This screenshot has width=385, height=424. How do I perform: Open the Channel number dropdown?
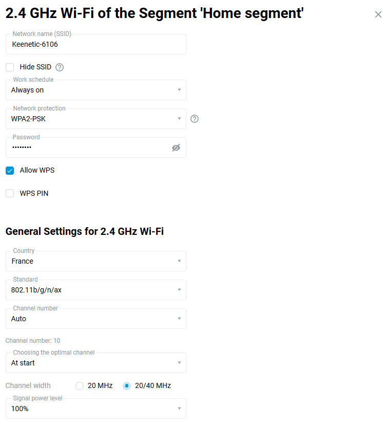click(x=95, y=319)
